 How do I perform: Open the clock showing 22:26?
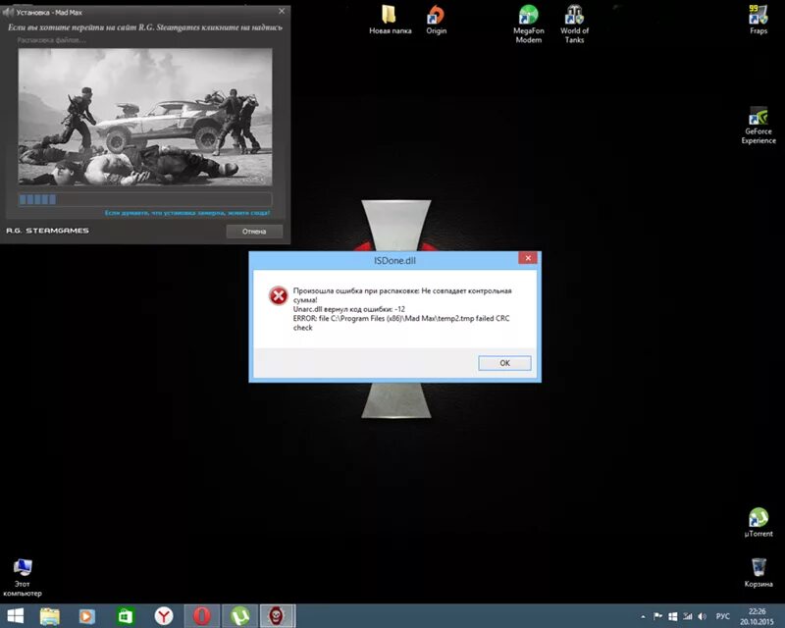(757, 616)
